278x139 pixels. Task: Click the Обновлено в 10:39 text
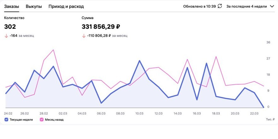coord(200,6)
